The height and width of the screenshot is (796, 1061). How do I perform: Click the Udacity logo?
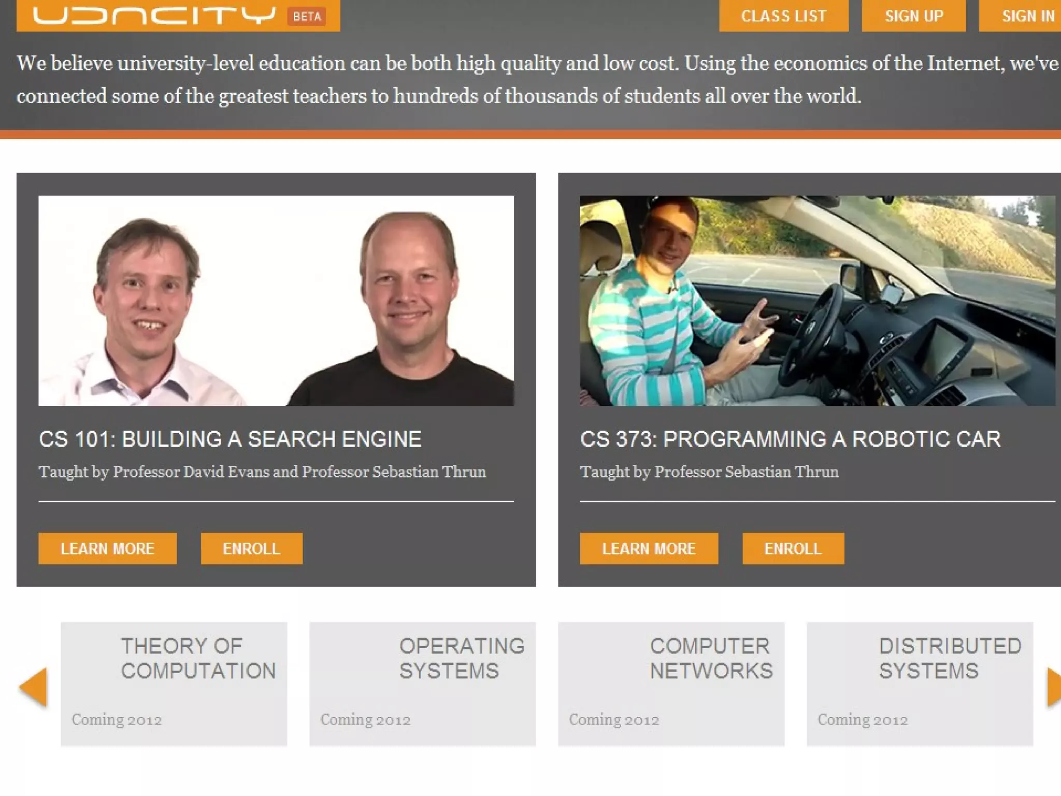point(154,16)
